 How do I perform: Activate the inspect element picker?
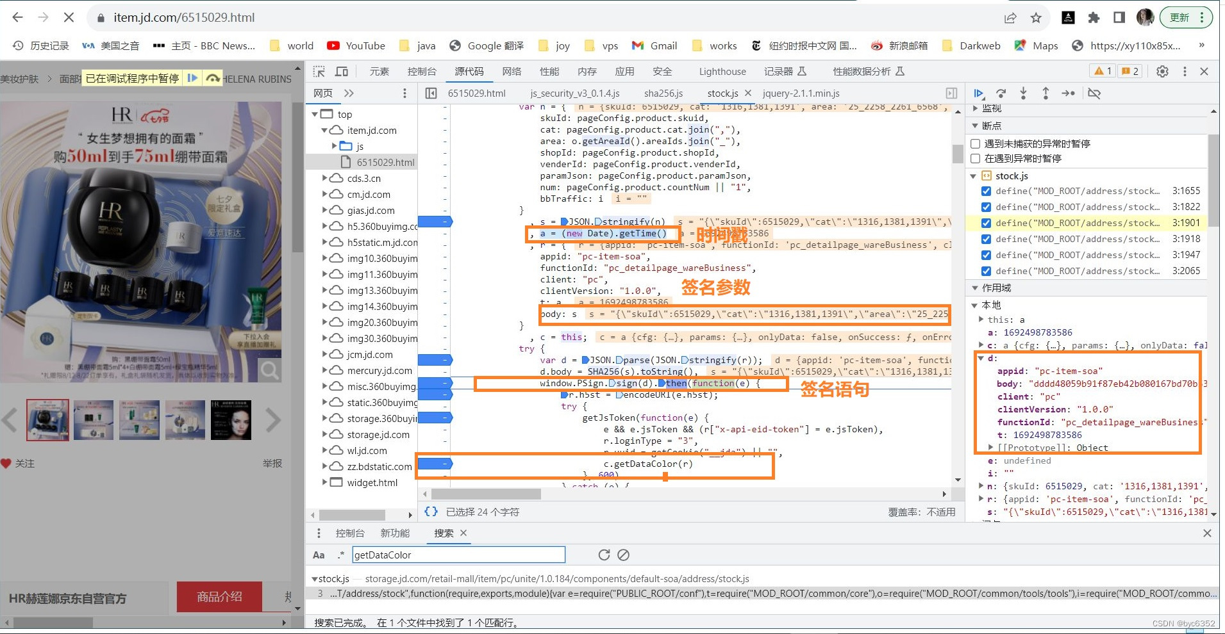[319, 72]
